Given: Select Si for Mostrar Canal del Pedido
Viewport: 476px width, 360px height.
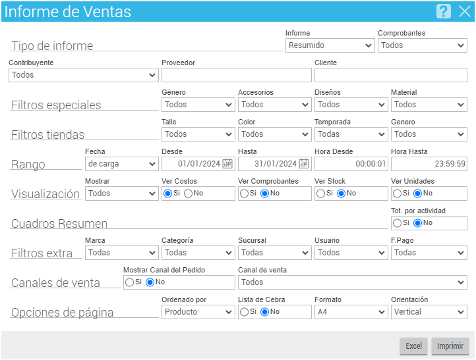Looking at the screenshot, I should pos(129,282).
